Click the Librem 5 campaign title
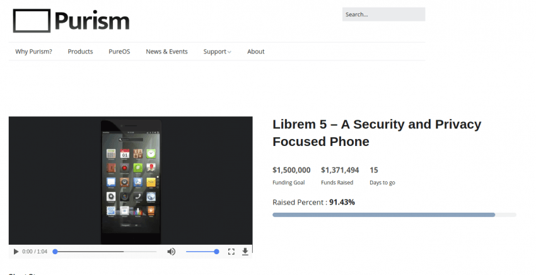The height and width of the screenshot is (275, 536). pyautogui.click(x=376, y=133)
